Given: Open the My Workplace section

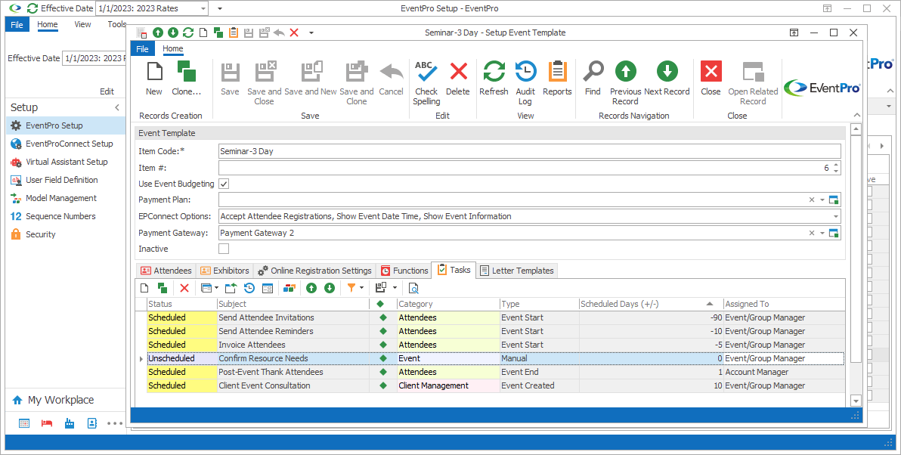Looking at the screenshot, I should click(66, 400).
